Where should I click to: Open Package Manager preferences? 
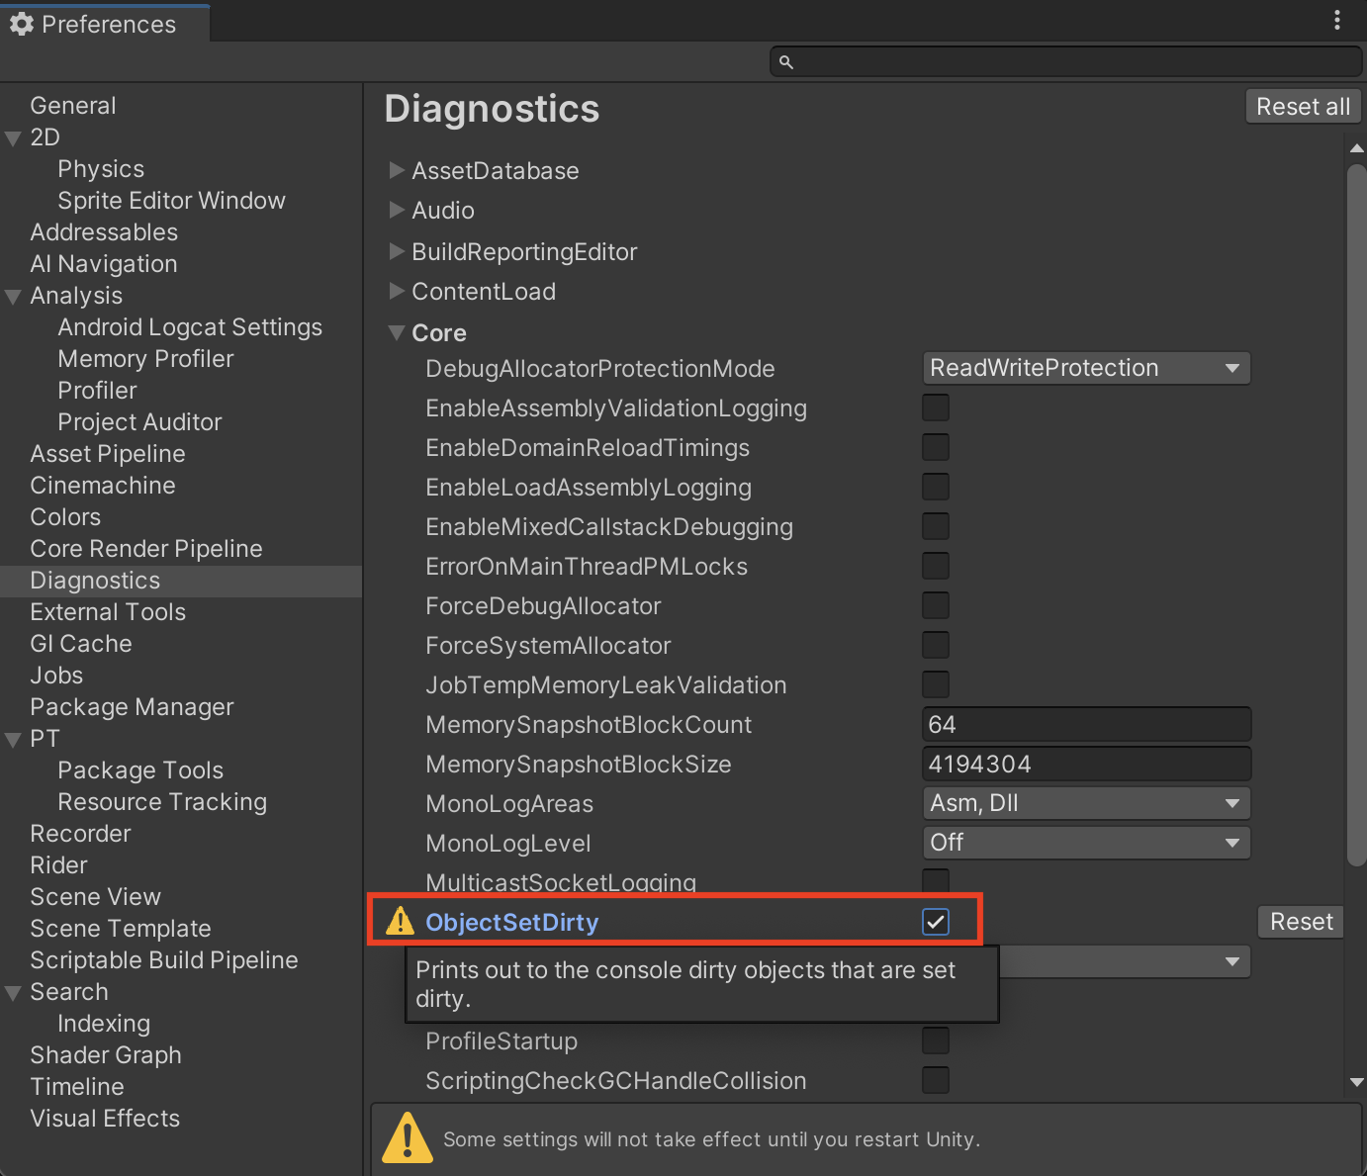click(x=132, y=707)
